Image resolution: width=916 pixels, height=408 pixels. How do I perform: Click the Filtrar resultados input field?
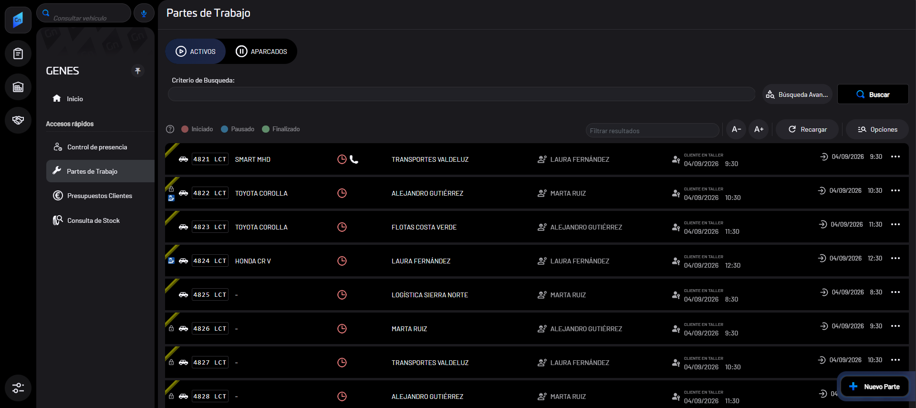click(652, 130)
